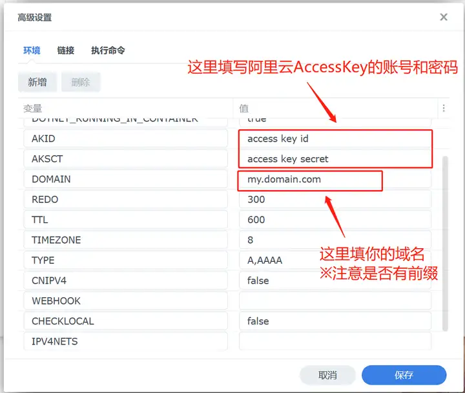Screen dimensions: 465x393
Task: Select the IPV4NETS variable name field
Action: 125,341
